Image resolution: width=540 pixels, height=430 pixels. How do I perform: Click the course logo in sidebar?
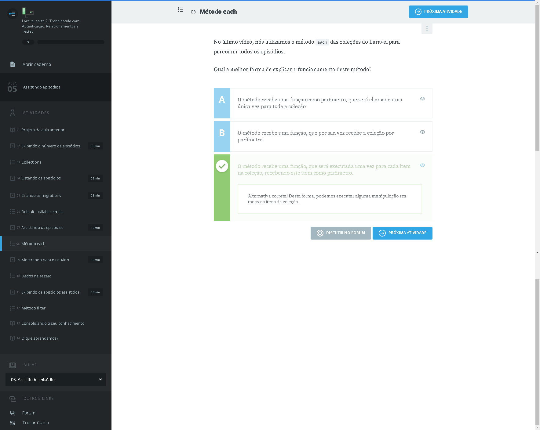coord(27,12)
